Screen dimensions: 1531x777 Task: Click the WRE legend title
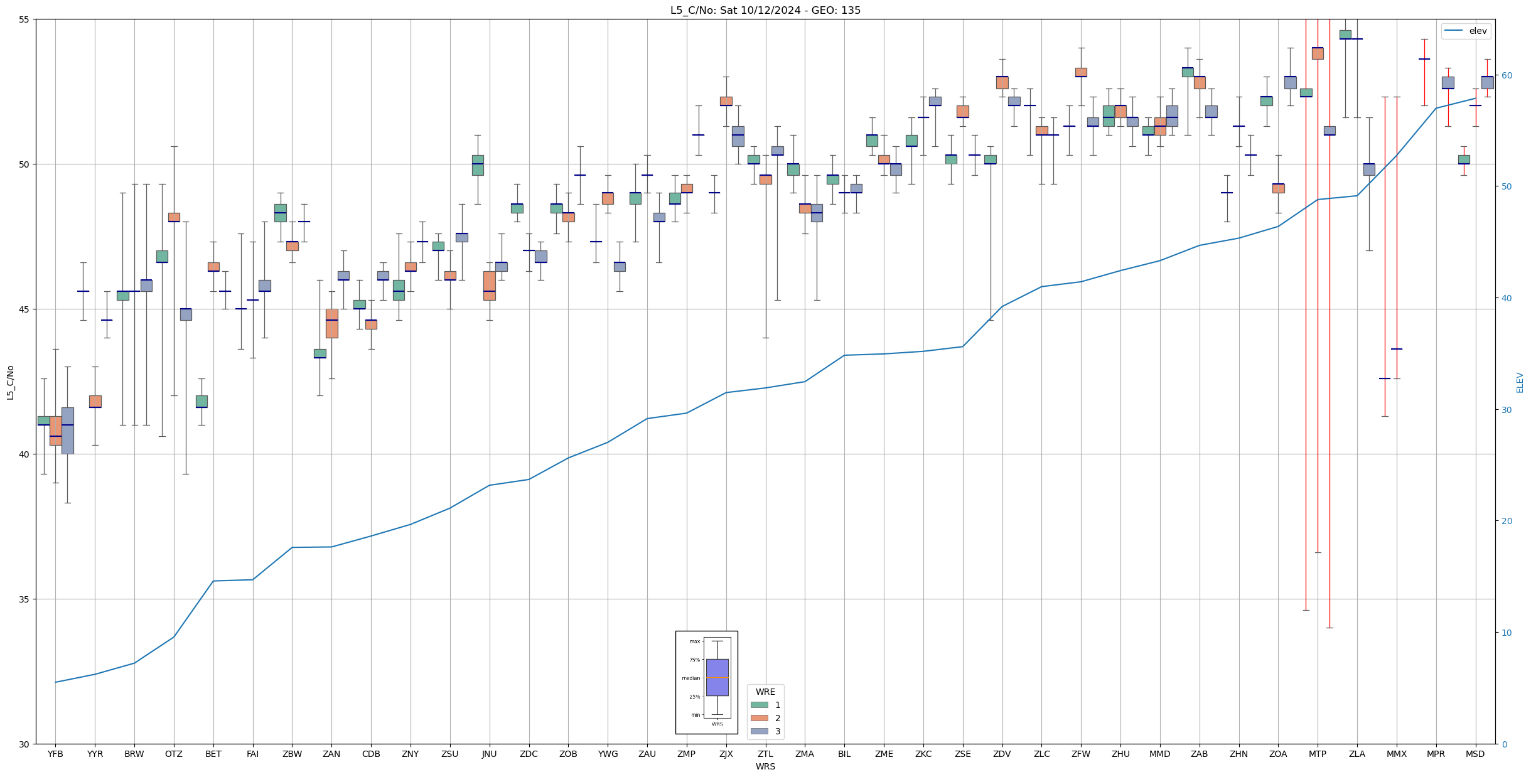click(765, 692)
